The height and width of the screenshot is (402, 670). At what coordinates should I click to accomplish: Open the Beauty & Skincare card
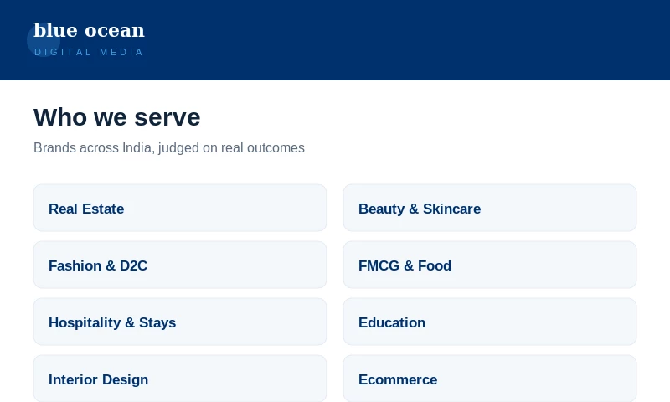[490, 208]
